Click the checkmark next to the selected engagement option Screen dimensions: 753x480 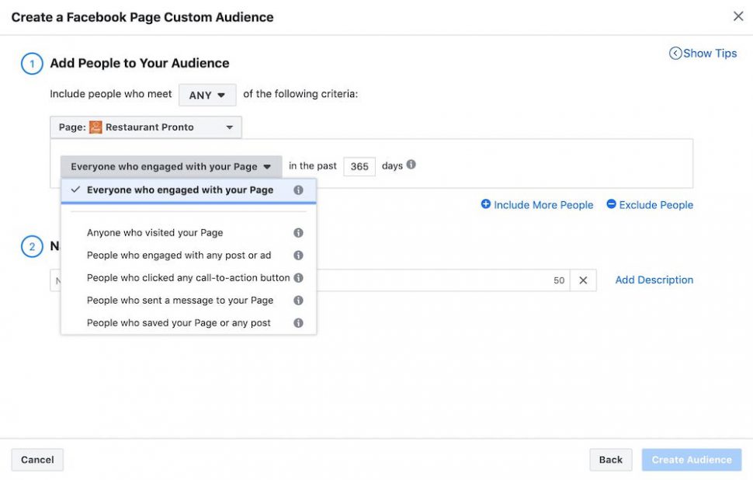pyautogui.click(x=75, y=190)
